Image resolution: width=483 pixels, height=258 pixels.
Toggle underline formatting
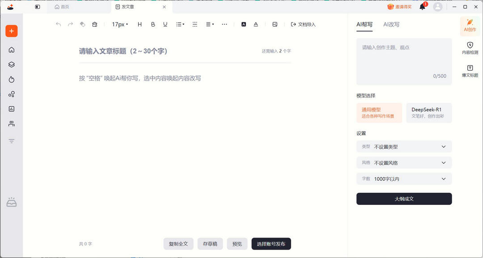click(x=165, y=25)
